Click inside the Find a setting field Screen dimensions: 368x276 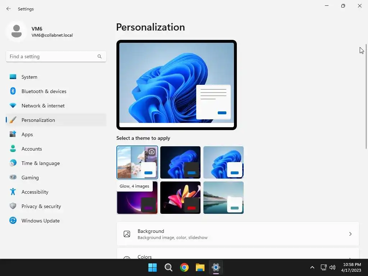pos(56,56)
